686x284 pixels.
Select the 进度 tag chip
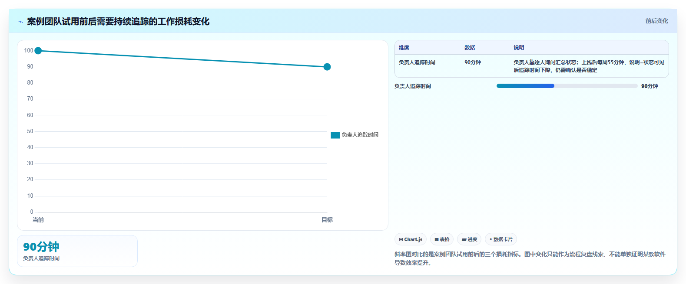tap(469, 239)
